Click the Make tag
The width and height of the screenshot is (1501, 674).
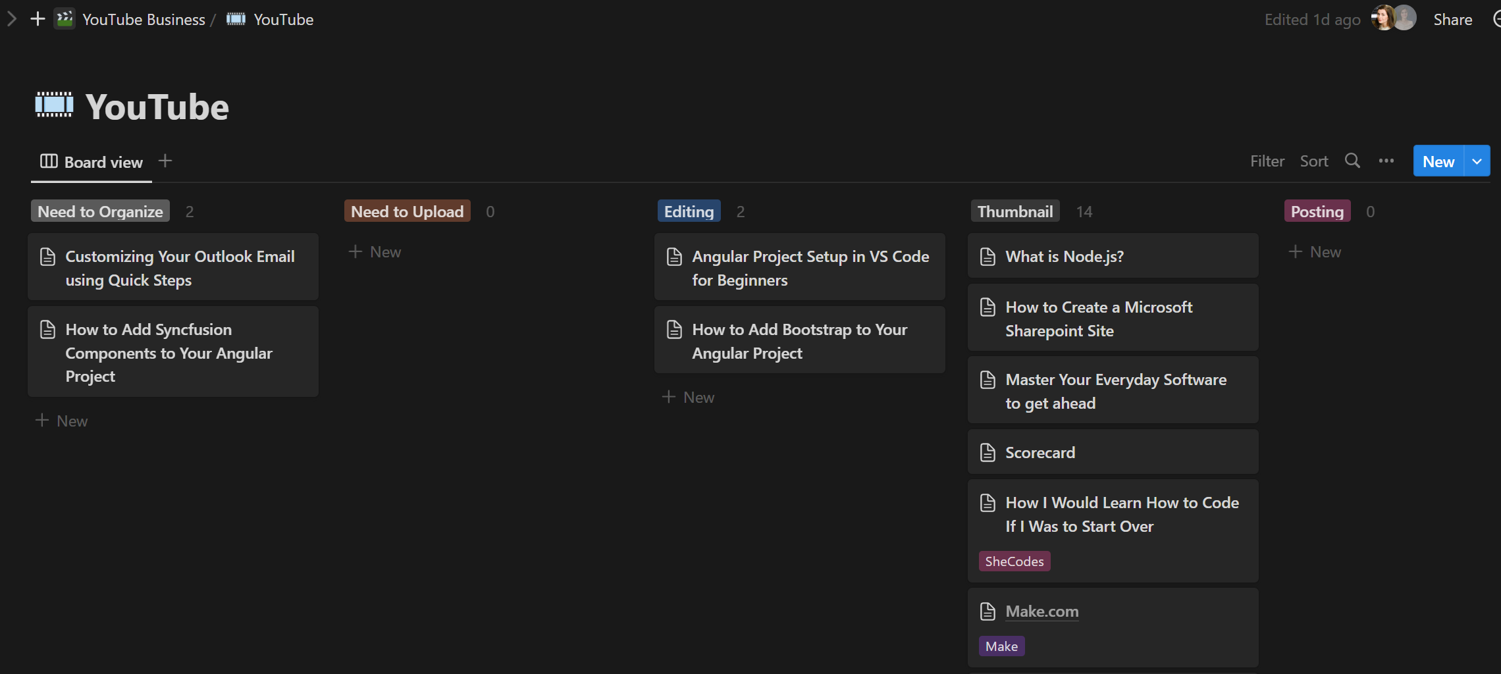[1001, 646]
